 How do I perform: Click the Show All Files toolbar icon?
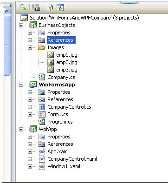coord(50,7)
